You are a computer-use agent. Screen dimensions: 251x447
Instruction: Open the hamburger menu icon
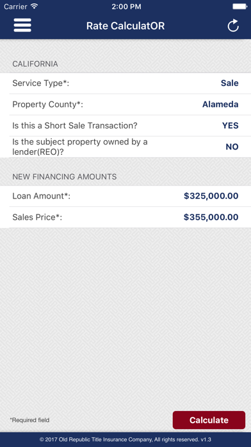click(x=22, y=26)
